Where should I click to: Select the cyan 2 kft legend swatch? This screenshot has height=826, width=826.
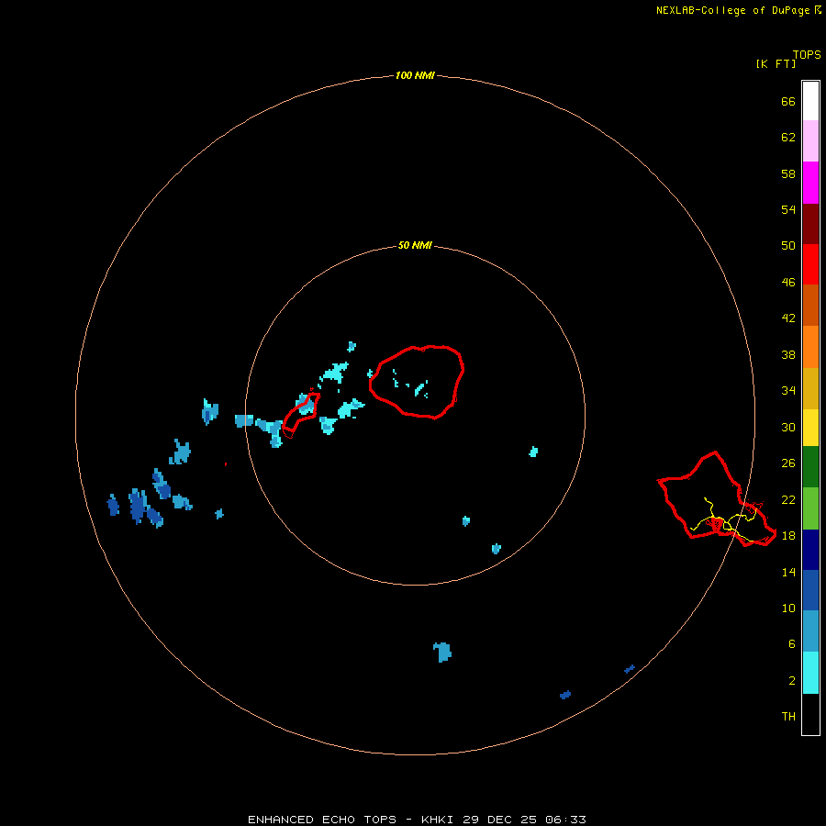click(x=810, y=673)
